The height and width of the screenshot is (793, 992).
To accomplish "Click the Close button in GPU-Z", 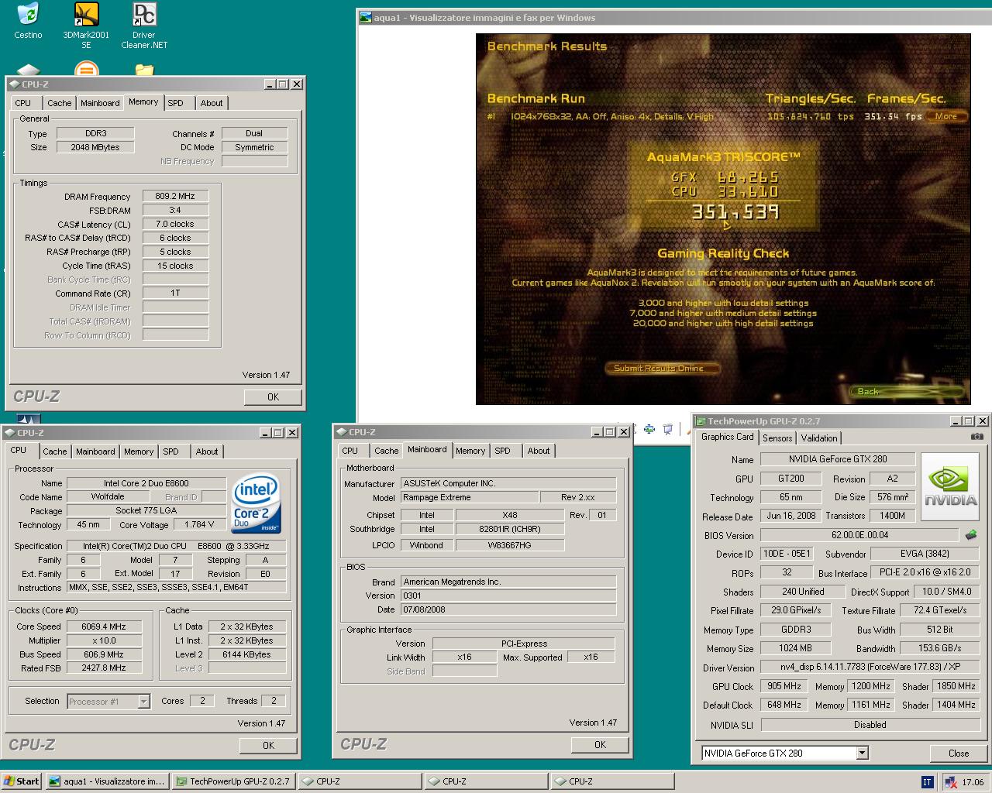I will point(959,753).
